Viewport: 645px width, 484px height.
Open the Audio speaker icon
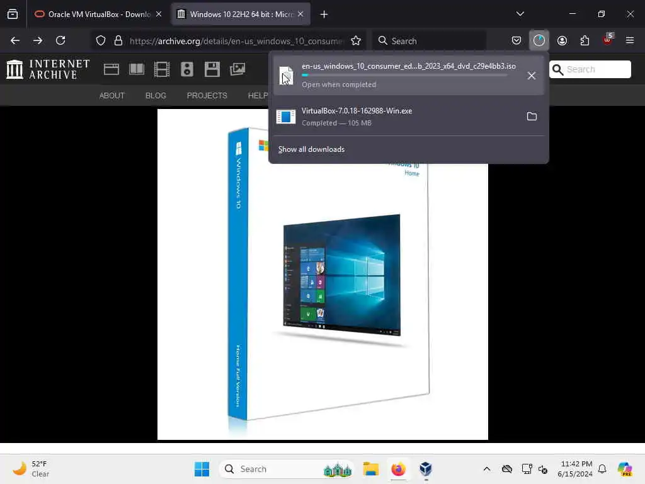(x=186, y=69)
